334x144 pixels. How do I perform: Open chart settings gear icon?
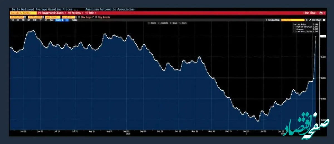tap(324, 20)
